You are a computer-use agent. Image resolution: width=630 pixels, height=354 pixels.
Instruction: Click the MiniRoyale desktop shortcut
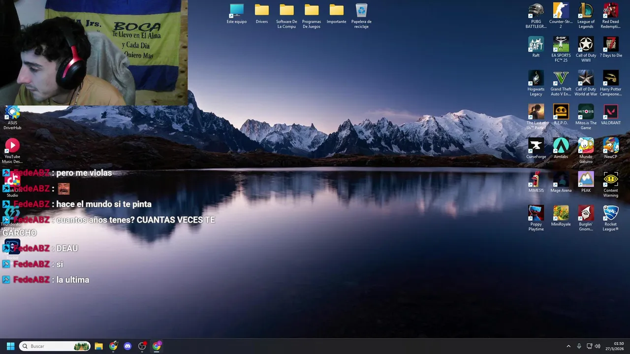[561, 216]
